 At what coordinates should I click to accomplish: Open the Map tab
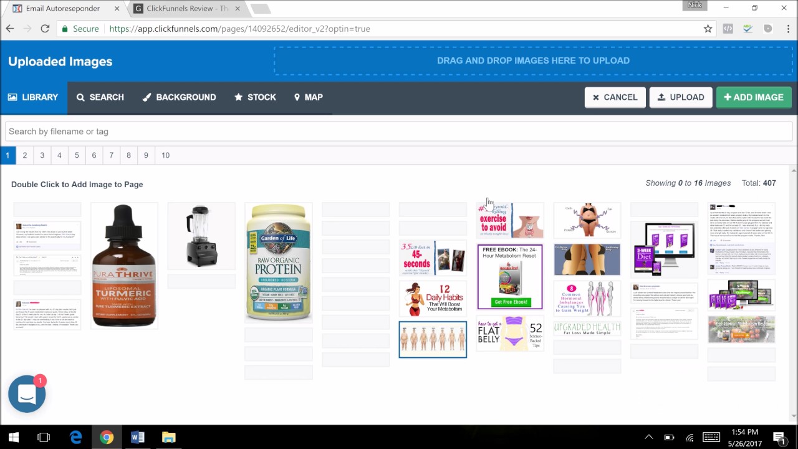tap(309, 97)
